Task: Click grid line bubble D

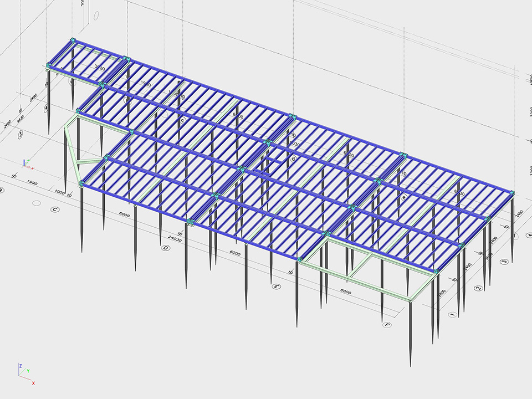Action: coord(165,248)
